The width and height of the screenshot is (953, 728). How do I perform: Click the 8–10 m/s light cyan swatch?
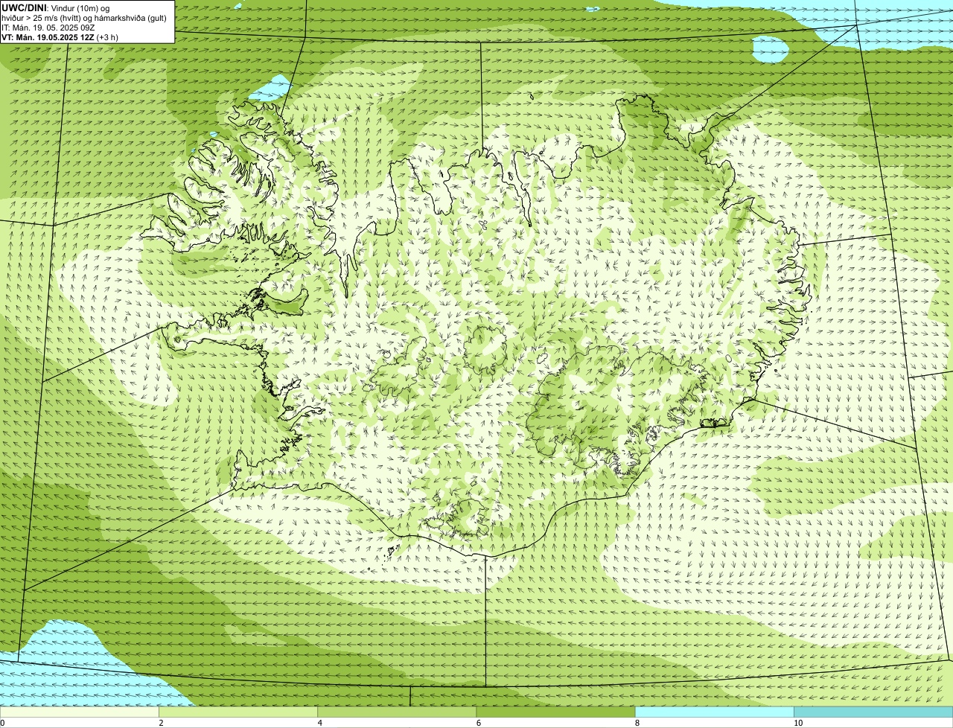point(714,712)
